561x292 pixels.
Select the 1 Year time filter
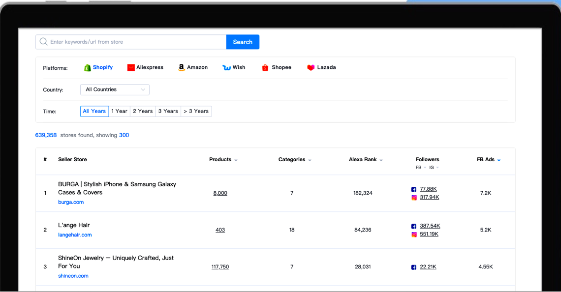(119, 112)
